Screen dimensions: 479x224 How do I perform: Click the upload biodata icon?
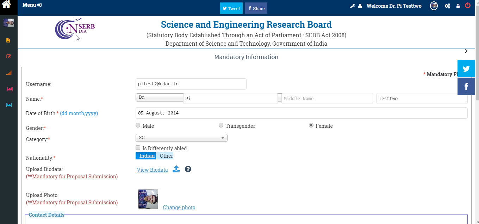click(x=176, y=169)
